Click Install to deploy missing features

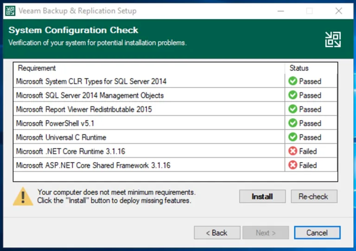click(x=262, y=196)
